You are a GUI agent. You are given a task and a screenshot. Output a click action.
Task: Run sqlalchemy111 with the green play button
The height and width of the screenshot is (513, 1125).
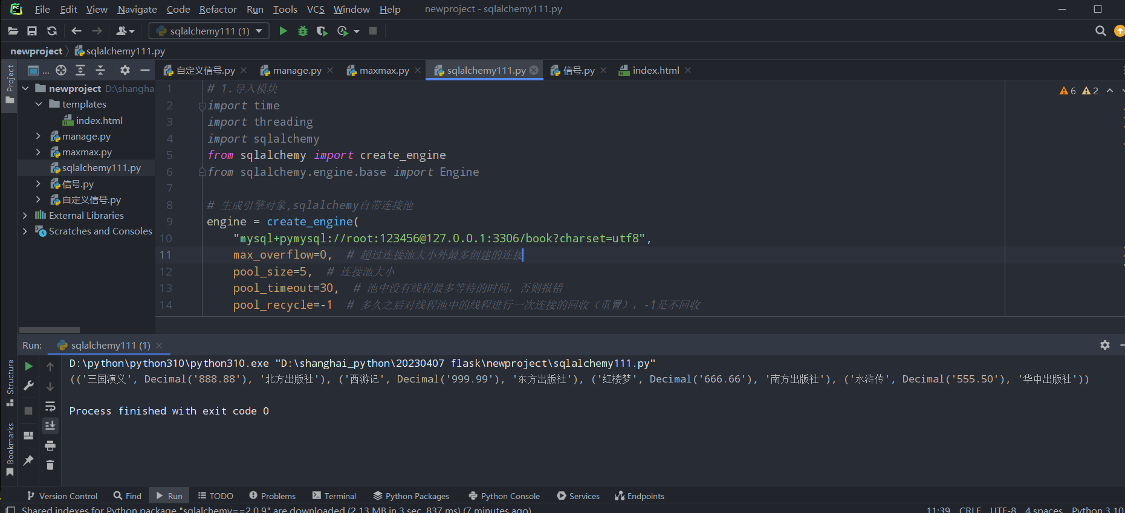tap(283, 31)
